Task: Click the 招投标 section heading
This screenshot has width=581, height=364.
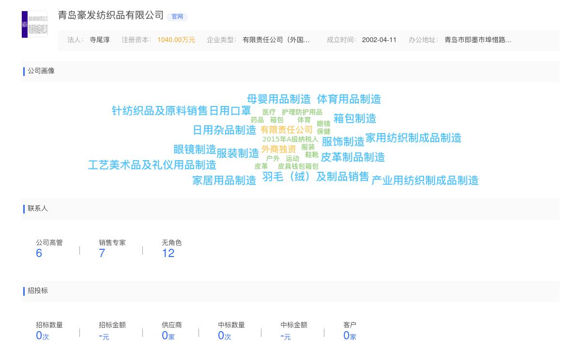Action: [x=38, y=290]
